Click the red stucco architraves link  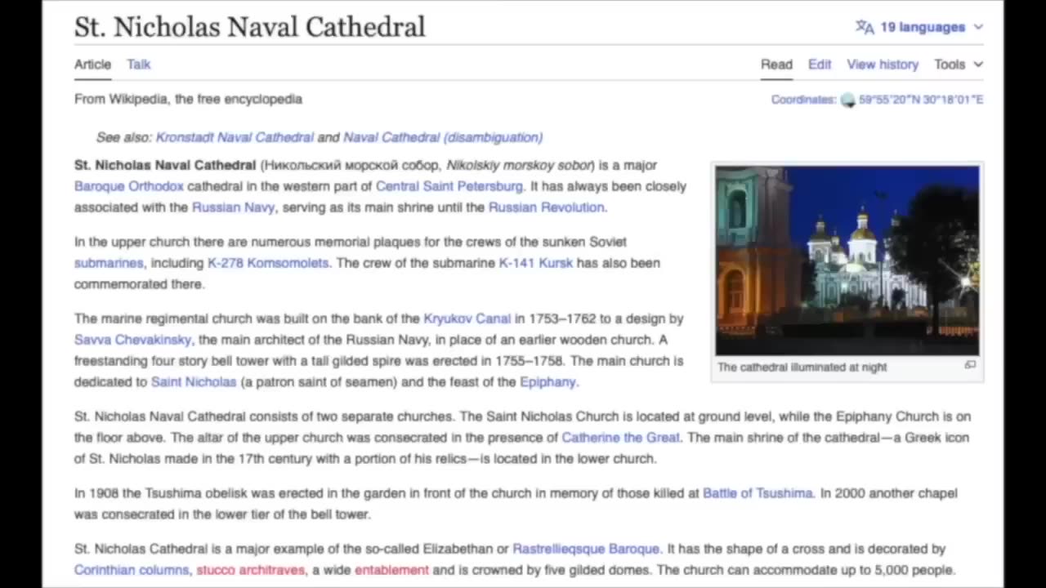250,570
